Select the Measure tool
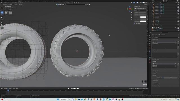The width and height of the screenshot is (180, 101). coord(2,25)
